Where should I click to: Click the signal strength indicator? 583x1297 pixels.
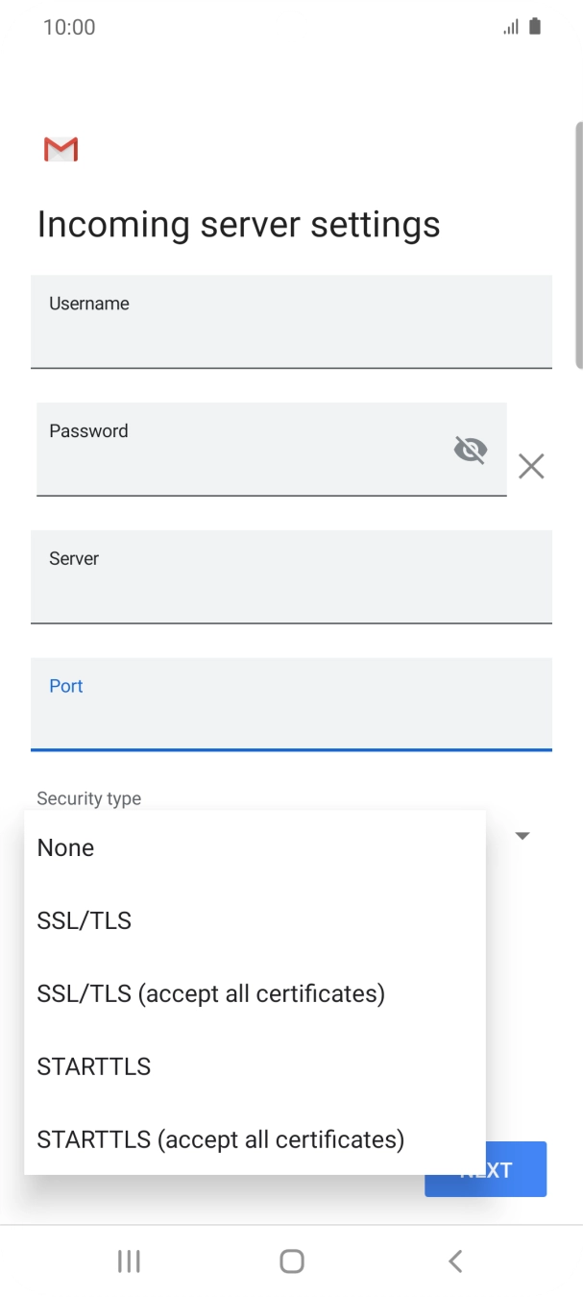coord(510,26)
